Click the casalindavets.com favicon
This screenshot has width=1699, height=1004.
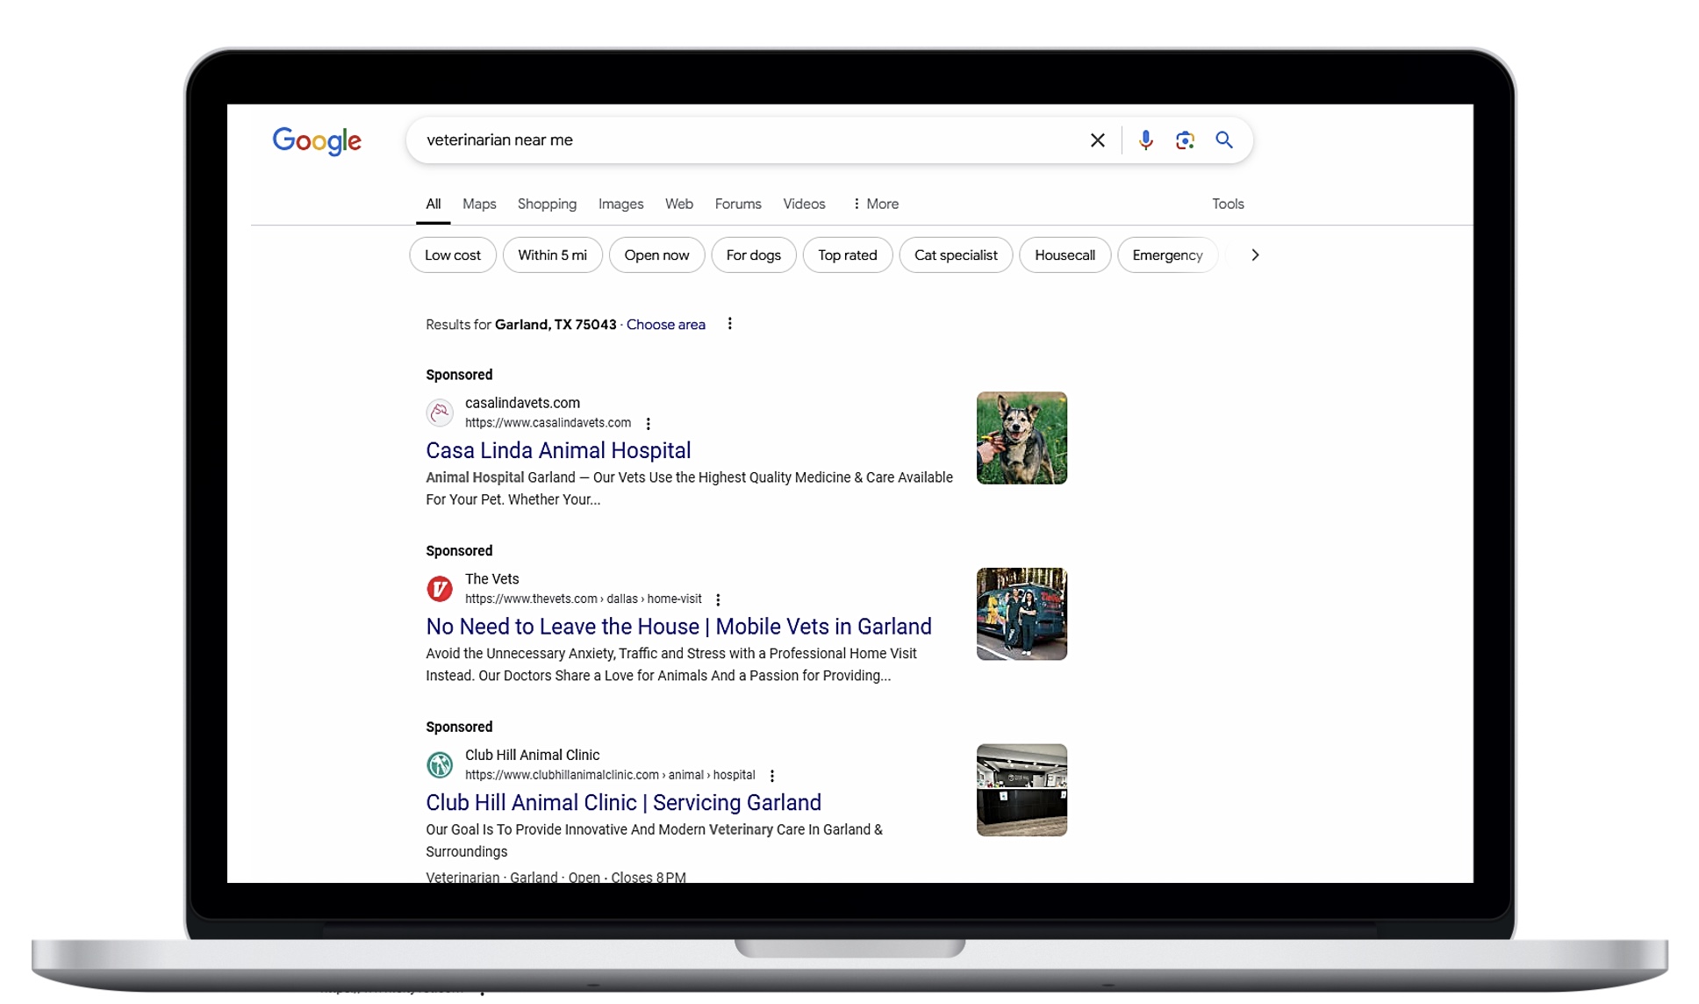(x=440, y=412)
